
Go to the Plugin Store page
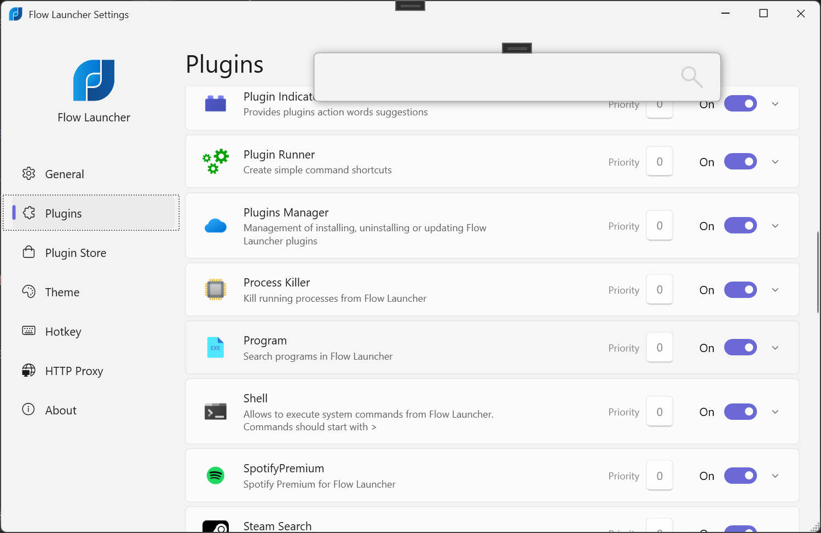point(91,253)
